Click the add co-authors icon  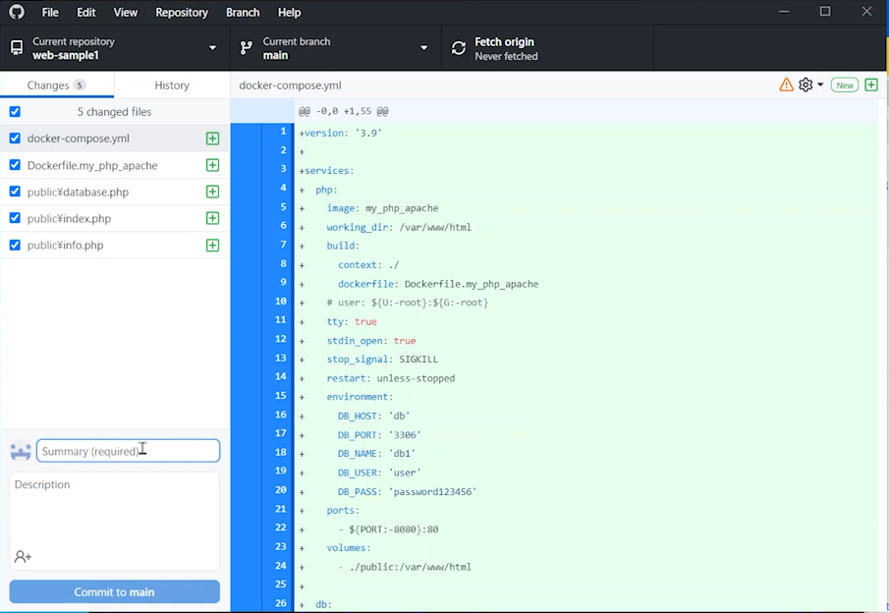click(23, 557)
